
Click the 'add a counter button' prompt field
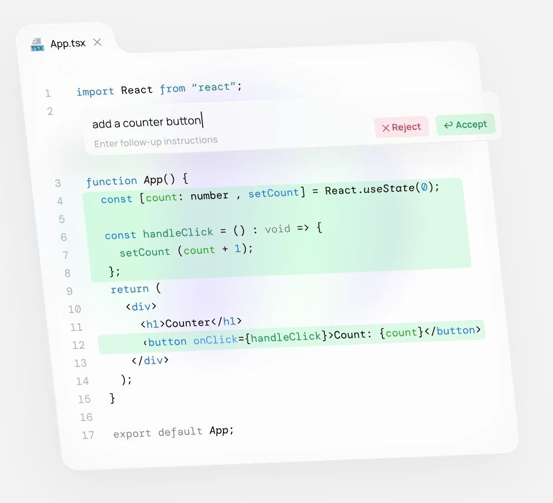[148, 122]
